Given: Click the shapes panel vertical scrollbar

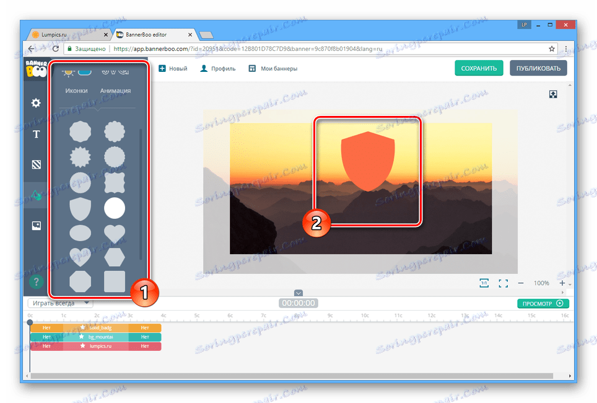Looking at the screenshot, I should click(141, 195).
